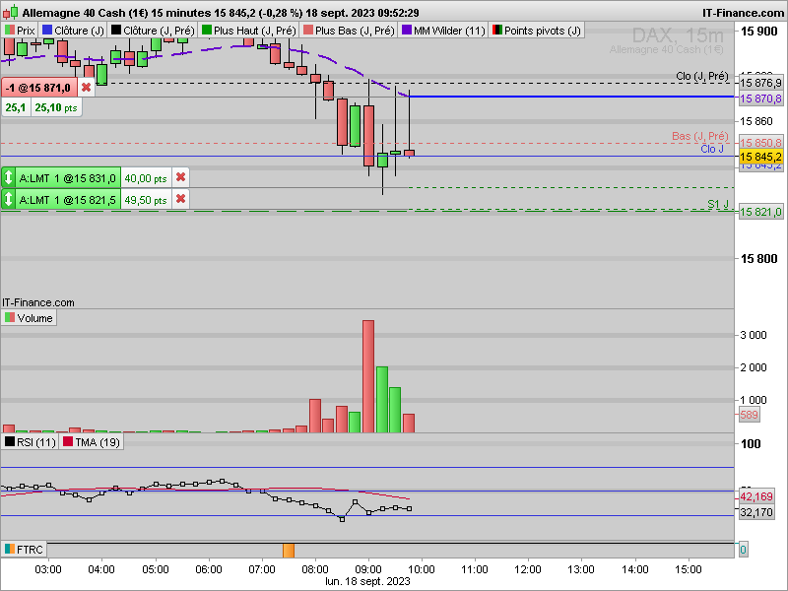This screenshot has width=788, height=591.
Task: Click the 589 volume value tag
Action: (749, 415)
